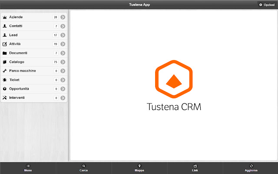Open the Contatti section
Screen dimensions: 278x174
(x=34, y=26)
